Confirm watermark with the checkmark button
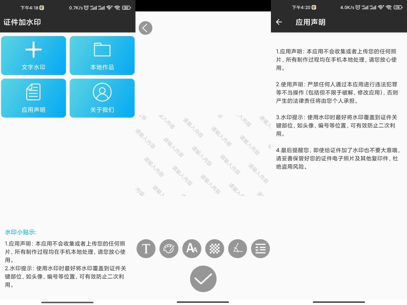The image size is (407, 305). pos(203,279)
